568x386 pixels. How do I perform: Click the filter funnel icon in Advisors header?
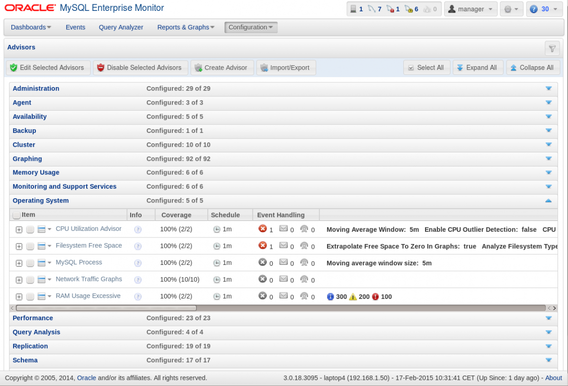pos(552,48)
